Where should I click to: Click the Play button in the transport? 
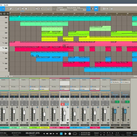click(65, 134)
